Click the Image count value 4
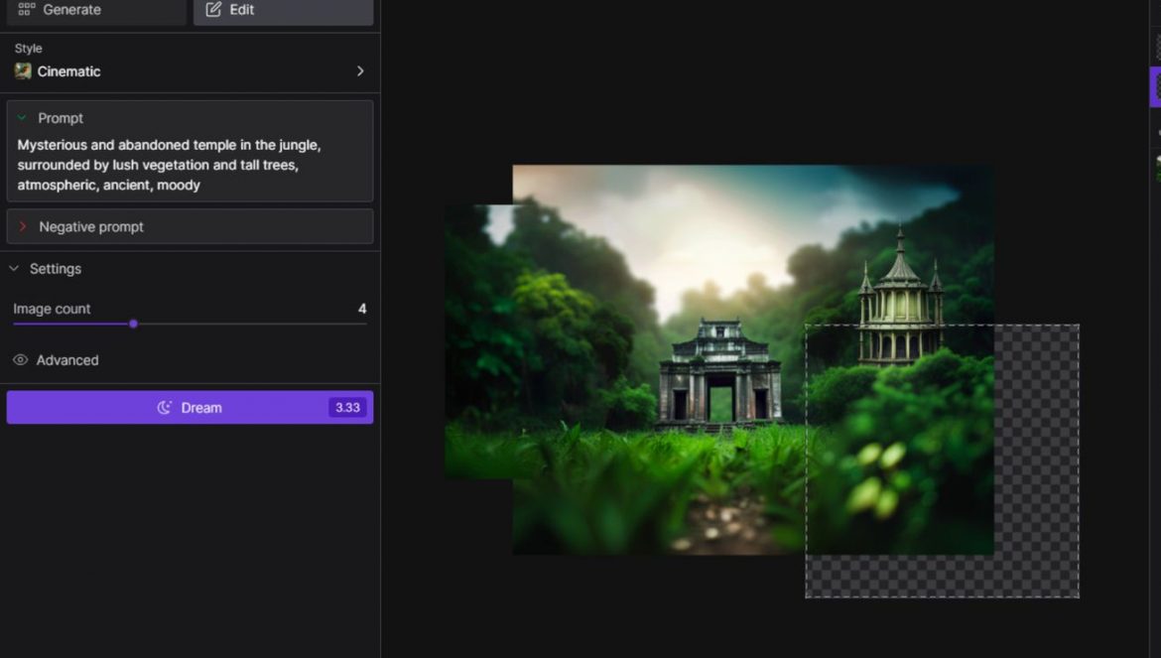This screenshot has width=1161, height=658. pos(362,309)
